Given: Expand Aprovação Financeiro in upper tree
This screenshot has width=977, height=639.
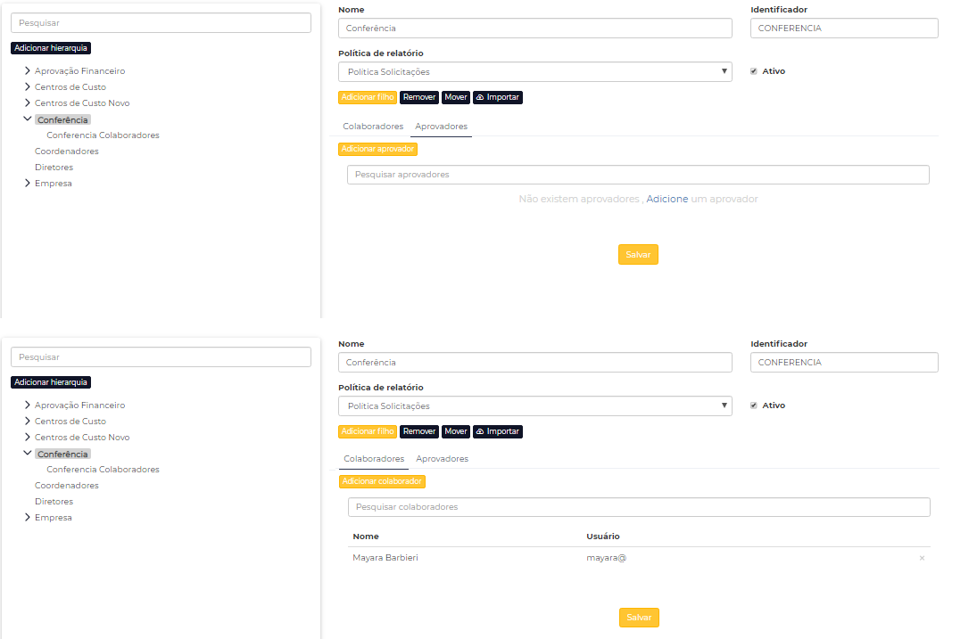Looking at the screenshot, I should [x=28, y=71].
